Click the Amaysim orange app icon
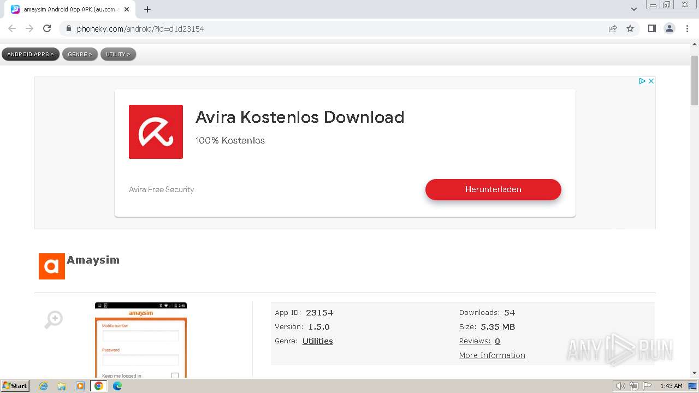Image resolution: width=699 pixels, height=393 pixels. [52, 266]
